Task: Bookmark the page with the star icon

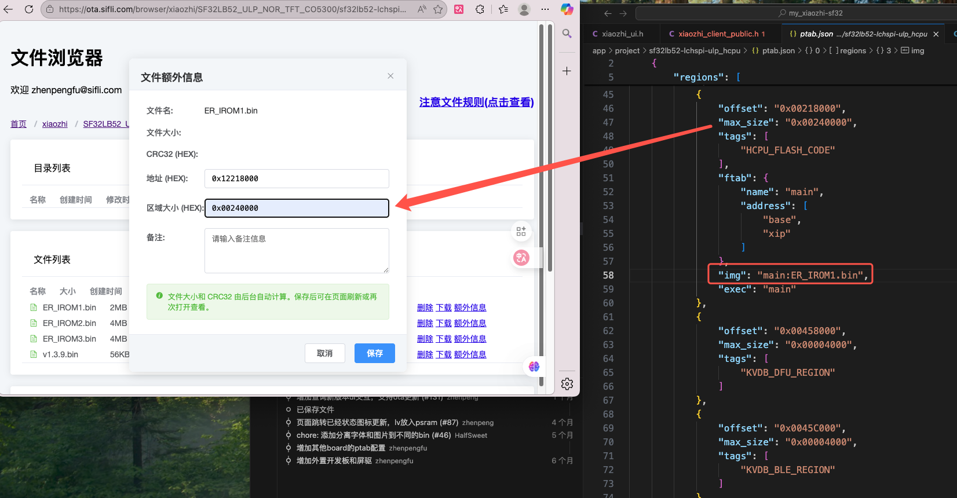Action: [x=438, y=9]
